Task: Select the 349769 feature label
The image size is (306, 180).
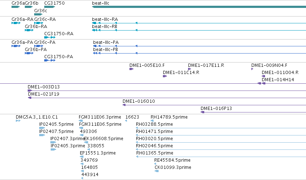Action: point(89,161)
